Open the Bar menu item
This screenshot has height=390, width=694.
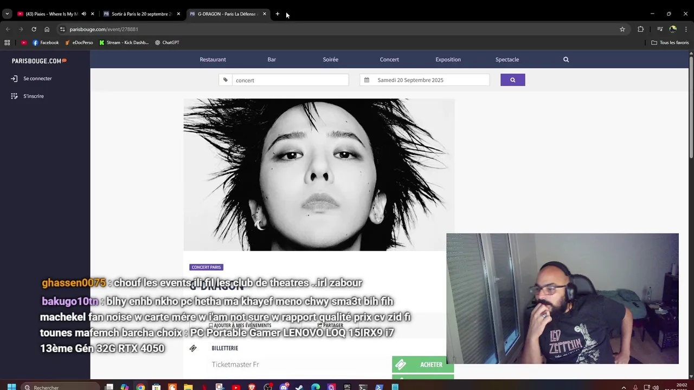pyautogui.click(x=272, y=60)
